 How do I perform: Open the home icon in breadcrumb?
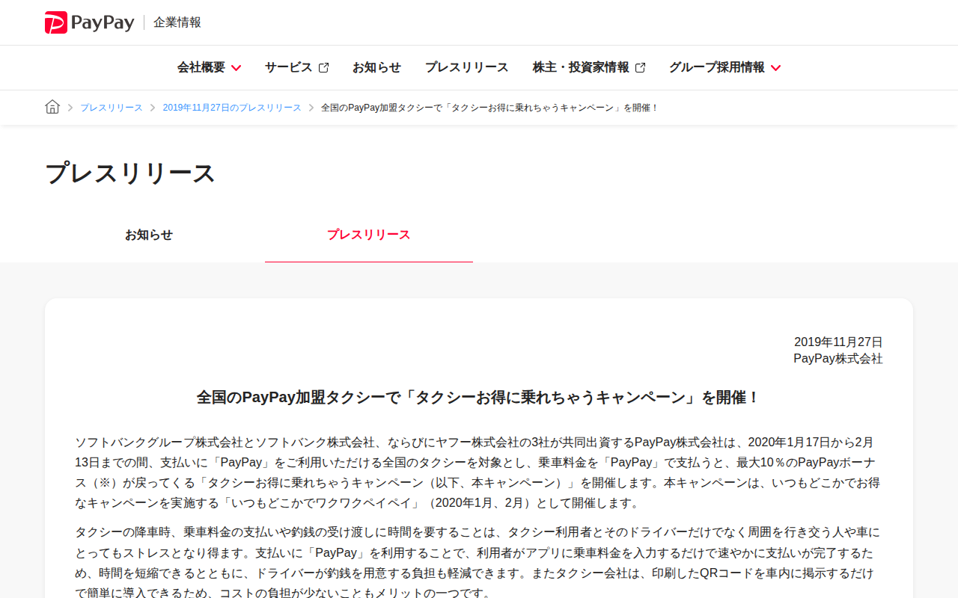pos(52,107)
